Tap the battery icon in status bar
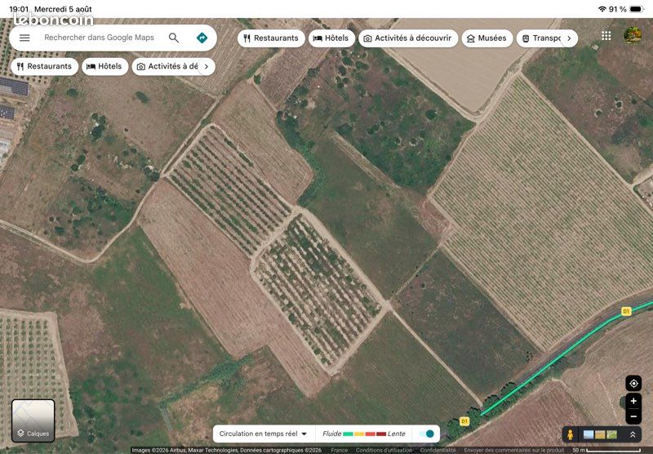This screenshot has width=653, height=454. pyautogui.click(x=637, y=9)
